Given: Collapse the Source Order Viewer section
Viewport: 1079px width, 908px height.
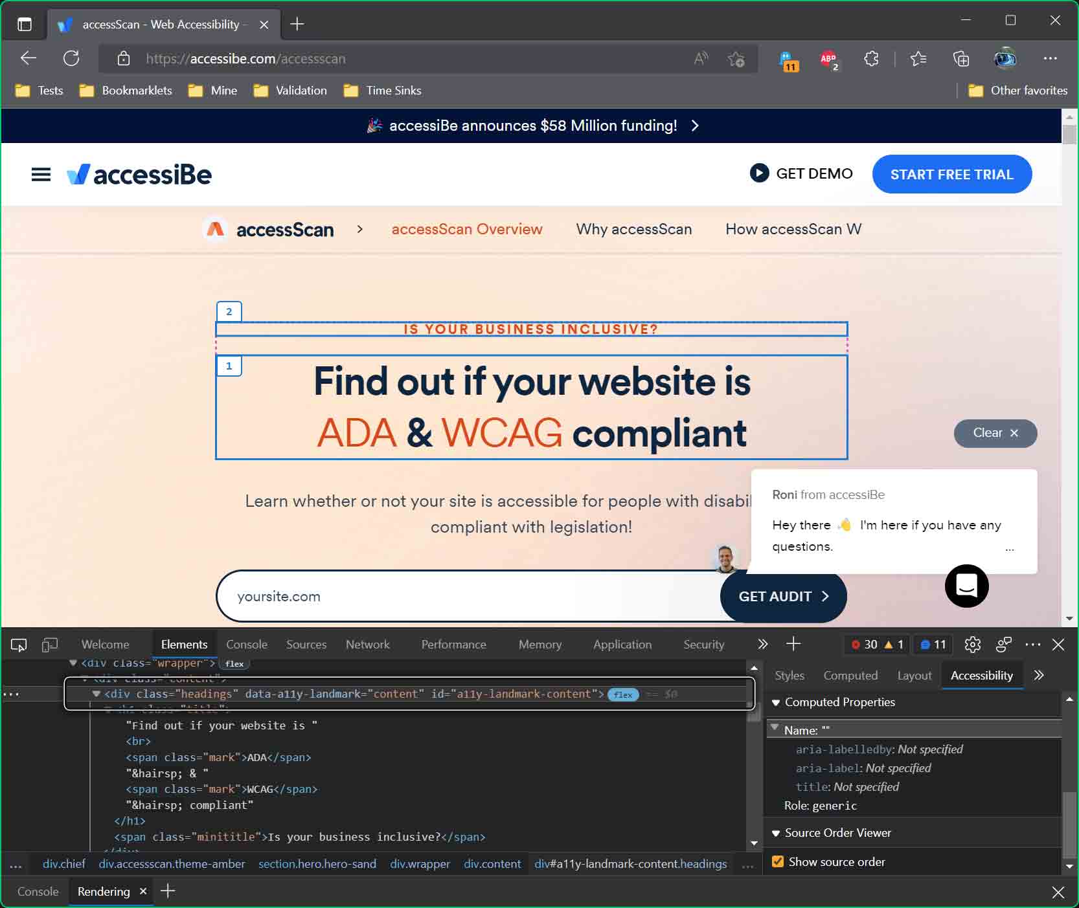Looking at the screenshot, I should [x=776, y=834].
